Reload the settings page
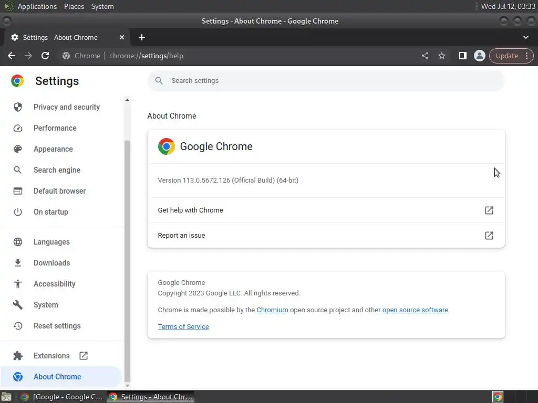Screen dimensions: 538x403 pyautogui.click(x=45, y=56)
